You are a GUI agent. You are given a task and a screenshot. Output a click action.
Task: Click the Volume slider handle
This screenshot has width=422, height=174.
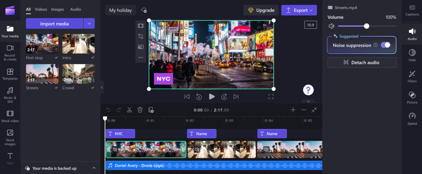tap(367, 26)
